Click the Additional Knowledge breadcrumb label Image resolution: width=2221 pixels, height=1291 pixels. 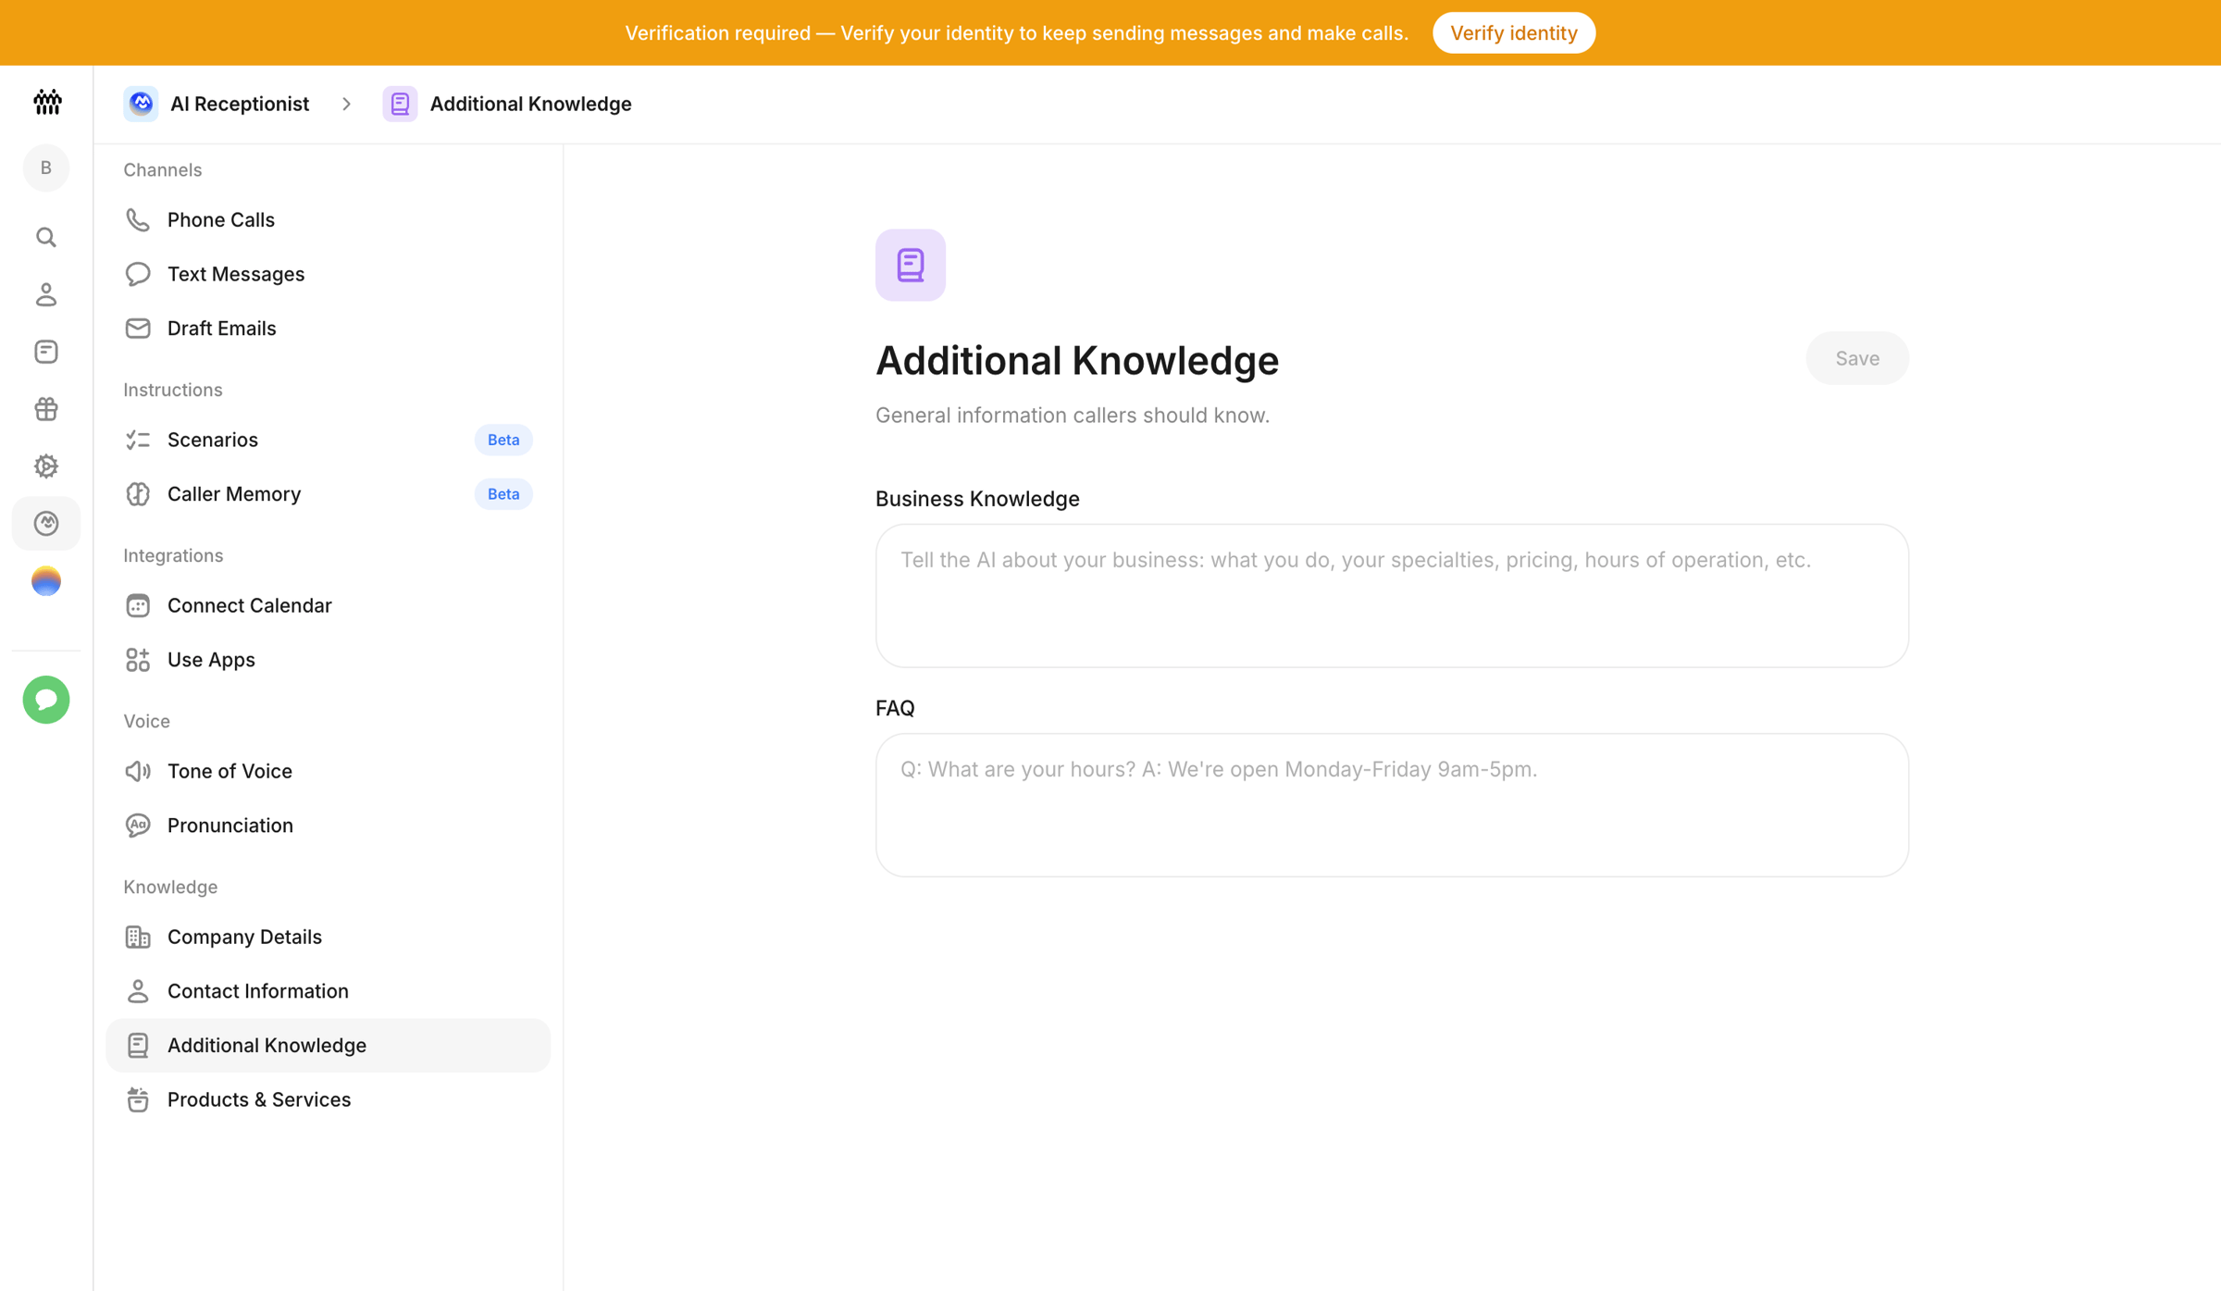click(530, 104)
